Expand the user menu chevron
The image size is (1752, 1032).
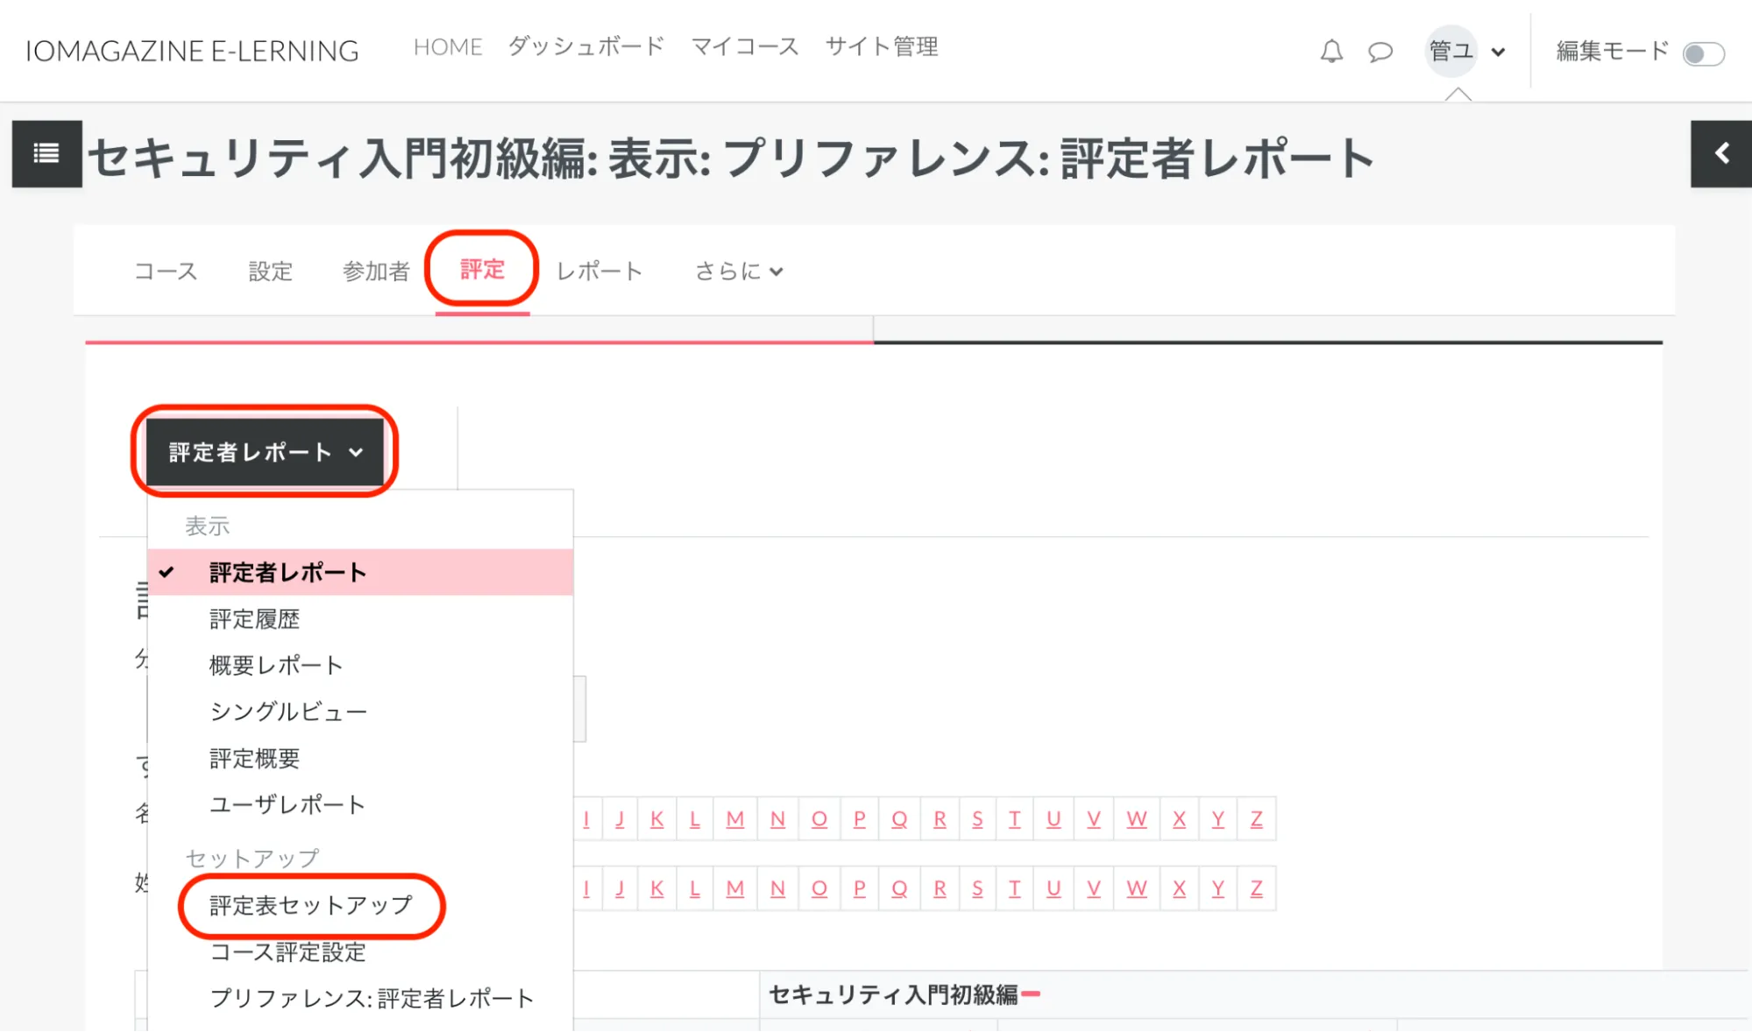(x=1499, y=52)
